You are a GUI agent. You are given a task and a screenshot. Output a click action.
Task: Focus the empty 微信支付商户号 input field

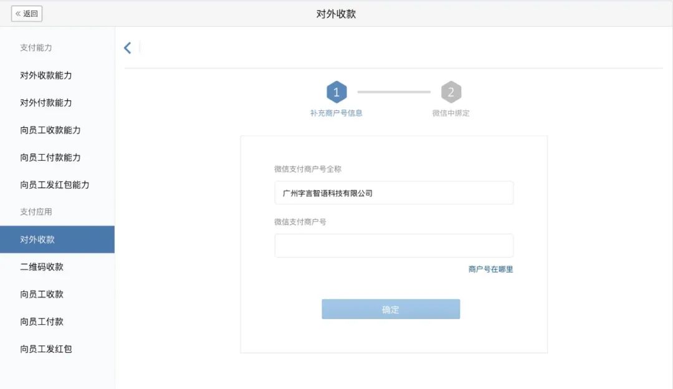coord(394,246)
